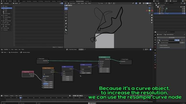Image resolution: width=186 pixels, height=104 pixels.
Task: Toggle modifier render display button
Action: 178,40
